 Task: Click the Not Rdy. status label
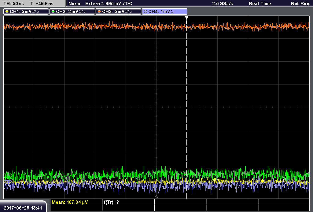point(300,4)
